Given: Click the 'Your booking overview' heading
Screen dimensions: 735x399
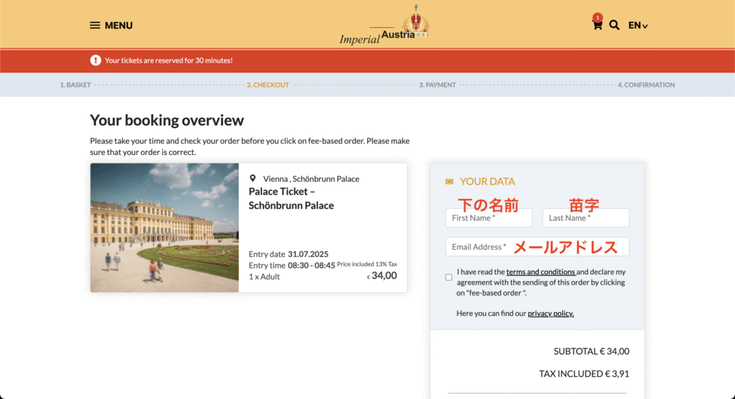Looking at the screenshot, I should click(x=167, y=121).
